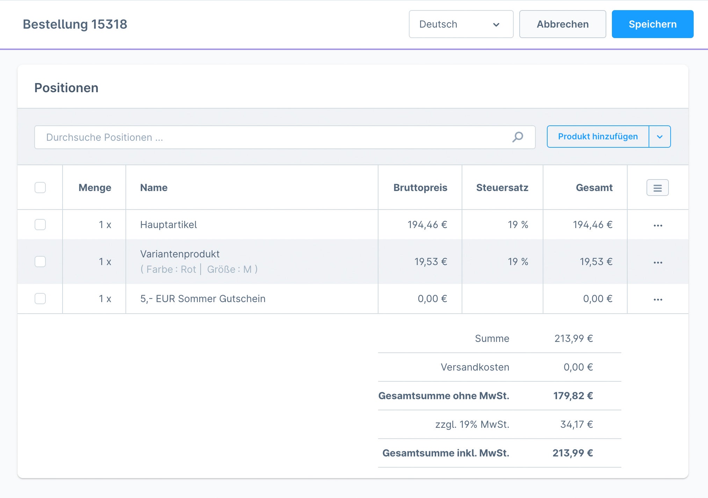
Task: Click the search magnifier icon
Action: pyautogui.click(x=518, y=137)
